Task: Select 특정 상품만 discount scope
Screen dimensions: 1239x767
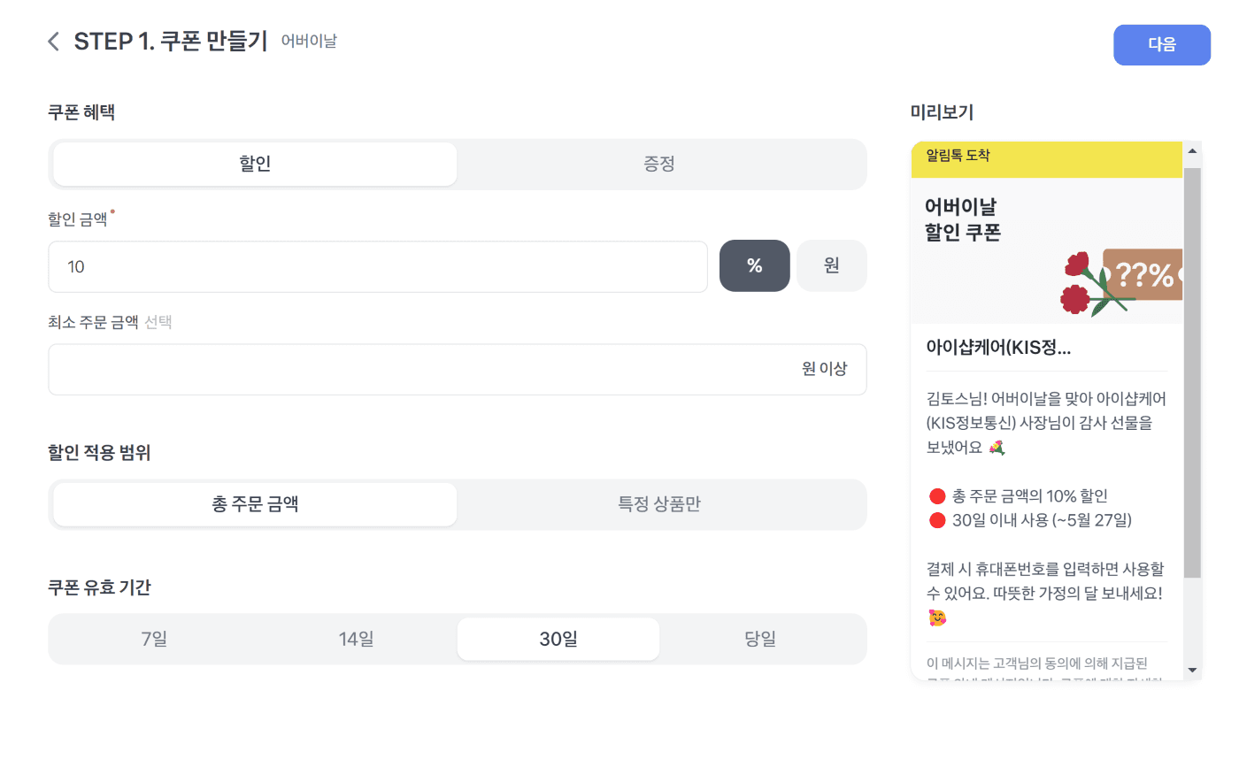Action: 660,503
